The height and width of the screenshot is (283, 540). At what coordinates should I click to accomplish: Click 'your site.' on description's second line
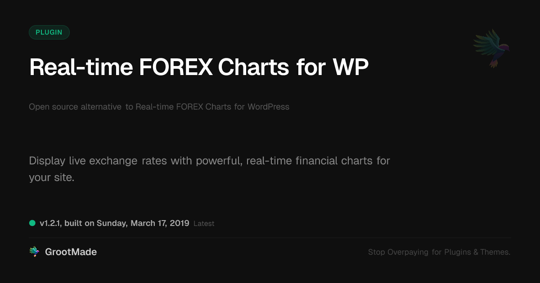[51, 177]
